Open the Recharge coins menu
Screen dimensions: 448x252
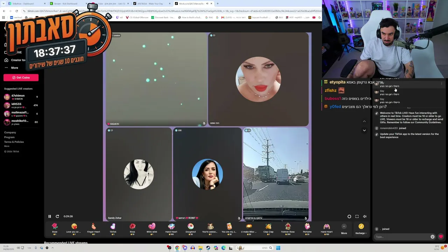pyautogui.click(x=361, y=229)
